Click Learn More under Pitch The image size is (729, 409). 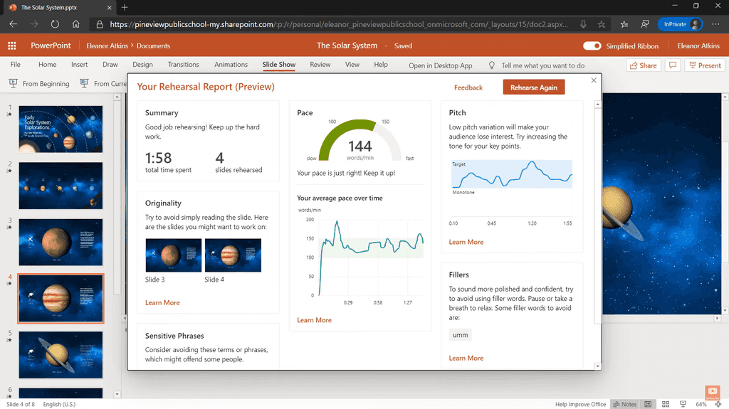(x=466, y=242)
